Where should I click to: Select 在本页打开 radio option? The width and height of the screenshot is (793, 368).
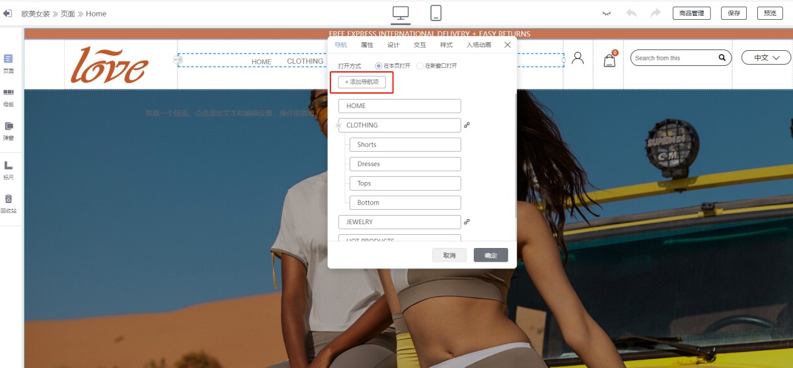pyautogui.click(x=379, y=66)
